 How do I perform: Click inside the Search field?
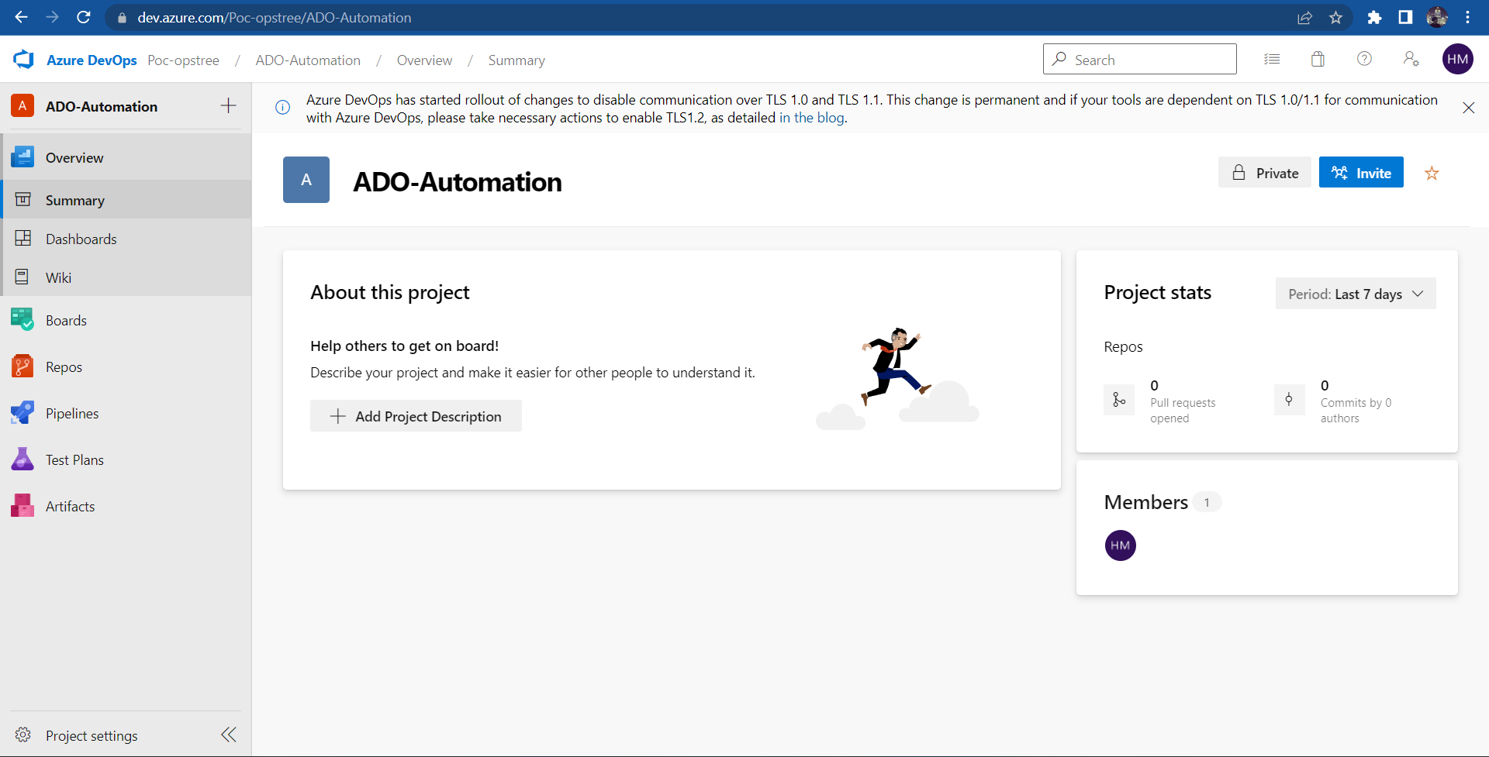[x=1139, y=59]
